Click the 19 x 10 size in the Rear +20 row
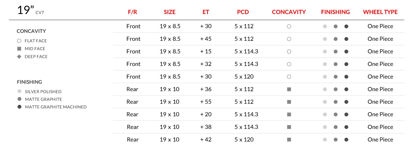The width and height of the screenshot is (413, 146). pos(170,114)
